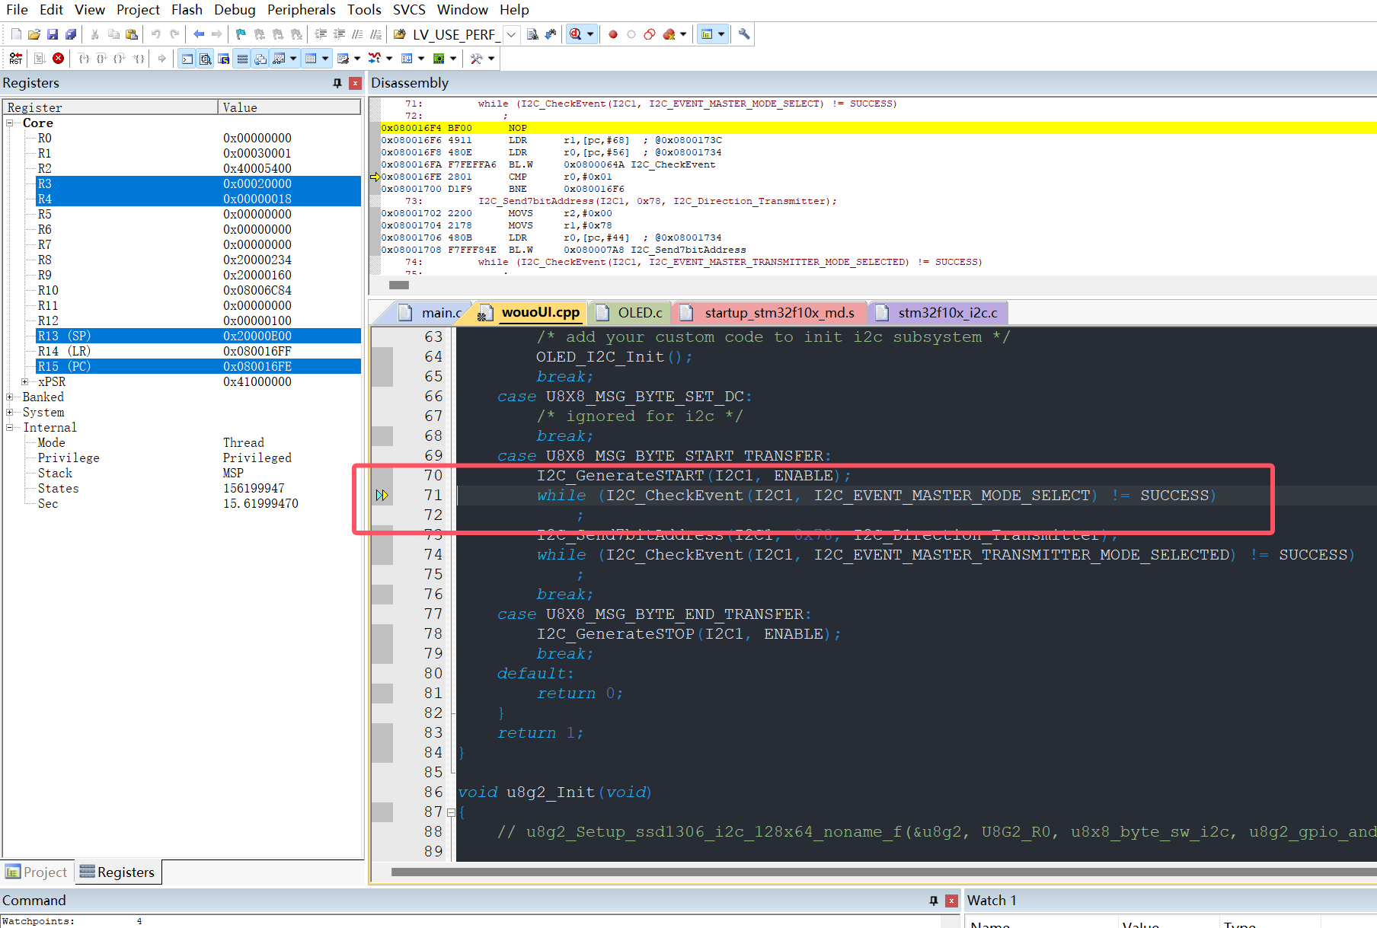This screenshot has width=1377, height=928.
Task: Show next statement arrow icon
Action: pyautogui.click(x=161, y=59)
